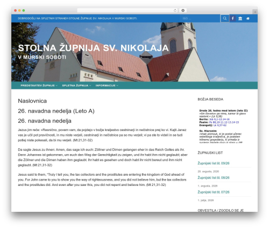Open Župnijski list št. 09/26
The height and width of the screenshot is (228, 269).
click(x=214, y=163)
